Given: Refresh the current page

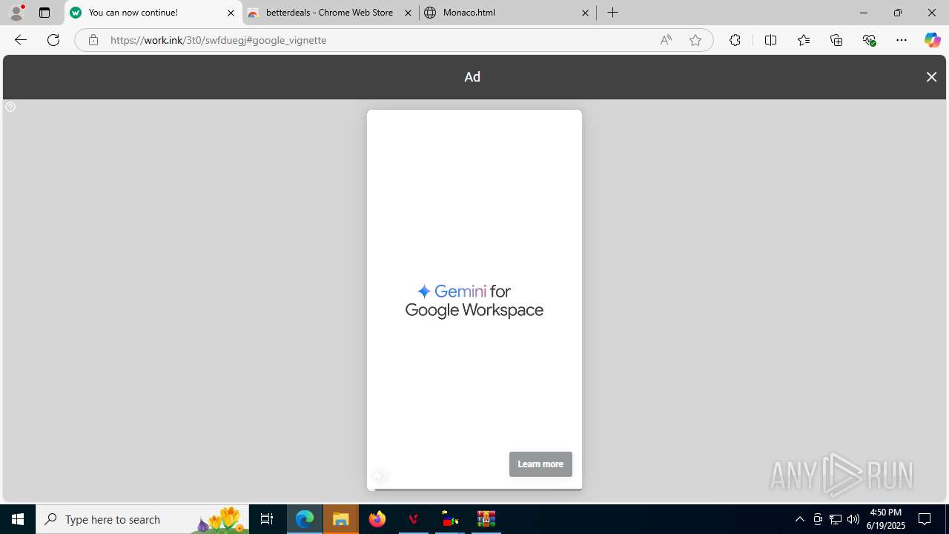Looking at the screenshot, I should (53, 40).
